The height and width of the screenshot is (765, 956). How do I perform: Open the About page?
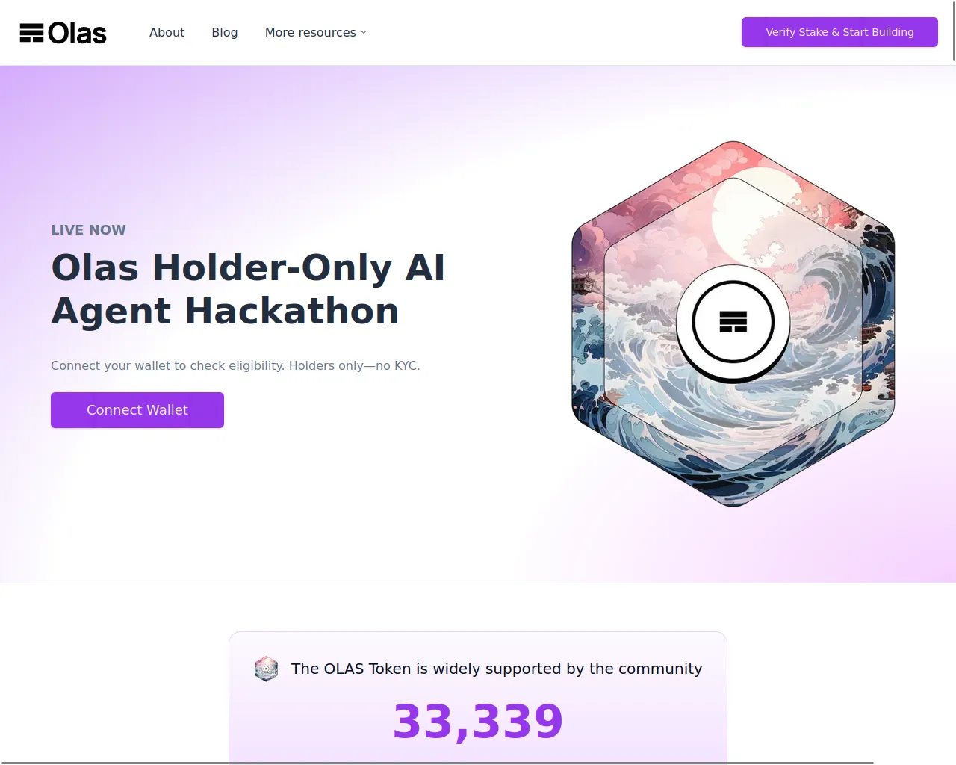click(x=167, y=32)
